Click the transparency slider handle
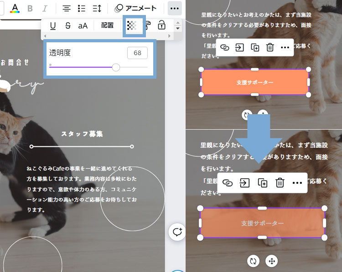The image size is (342, 272). click(116, 67)
